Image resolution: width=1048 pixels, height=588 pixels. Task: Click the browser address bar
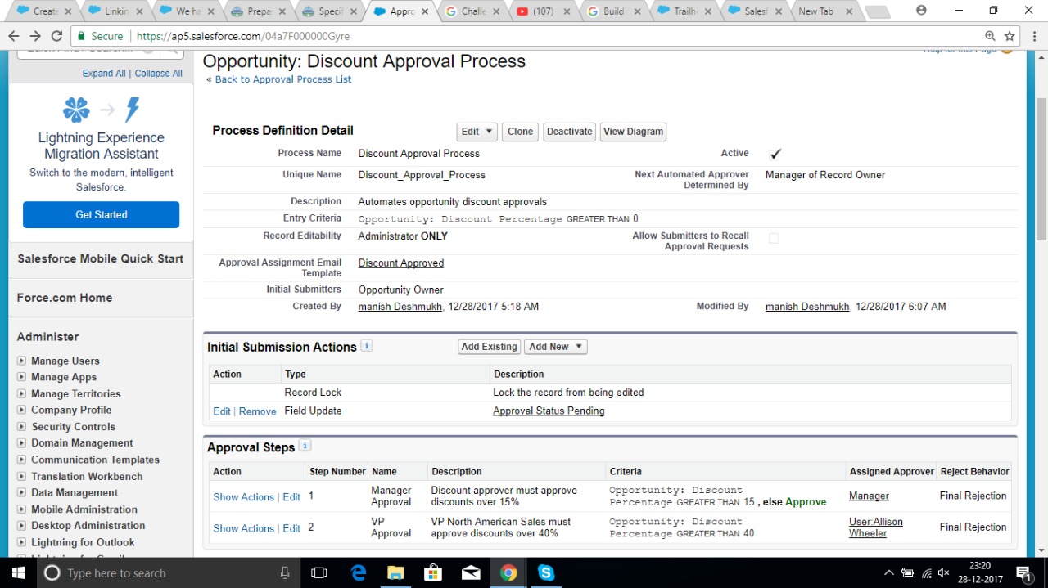(524, 36)
